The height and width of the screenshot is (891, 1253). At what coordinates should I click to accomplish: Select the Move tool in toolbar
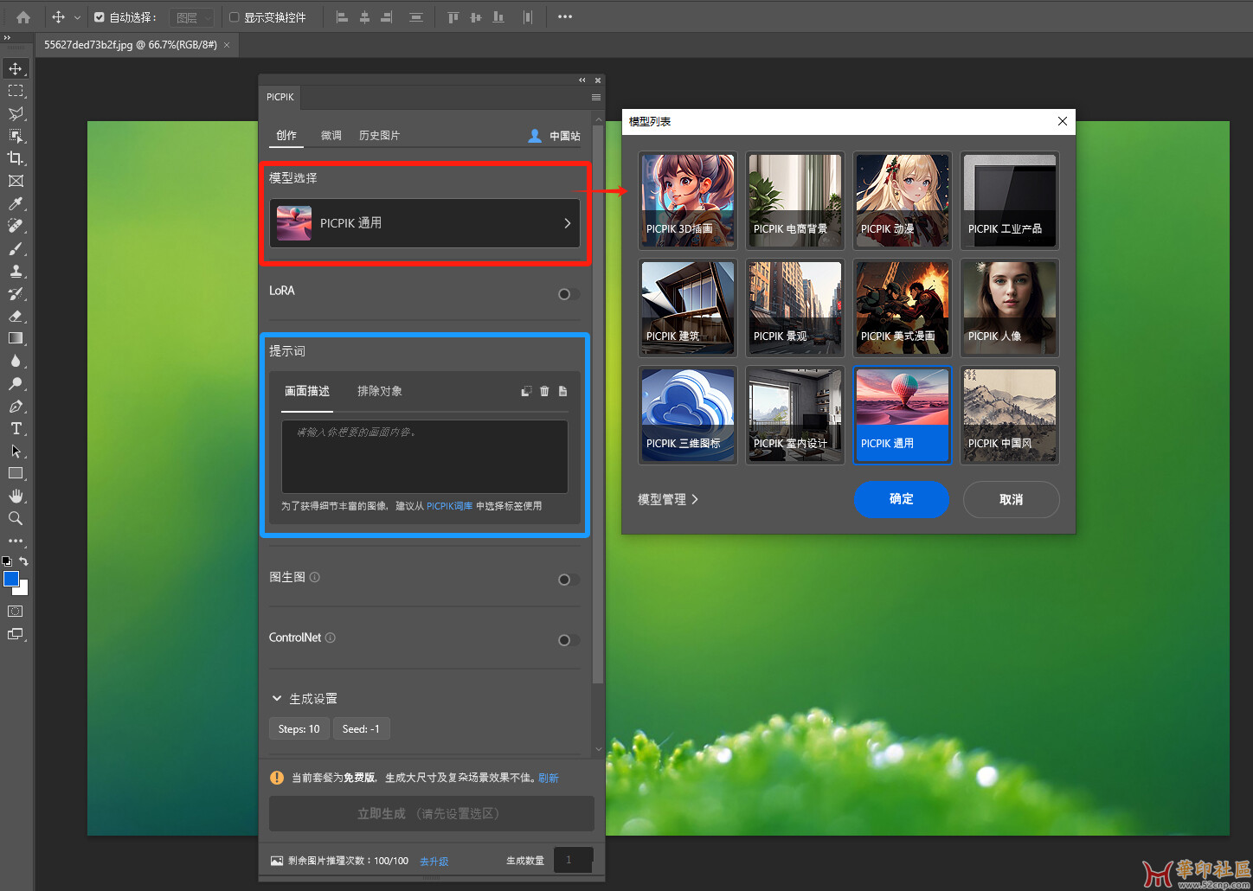pyautogui.click(x=16, y=68)
